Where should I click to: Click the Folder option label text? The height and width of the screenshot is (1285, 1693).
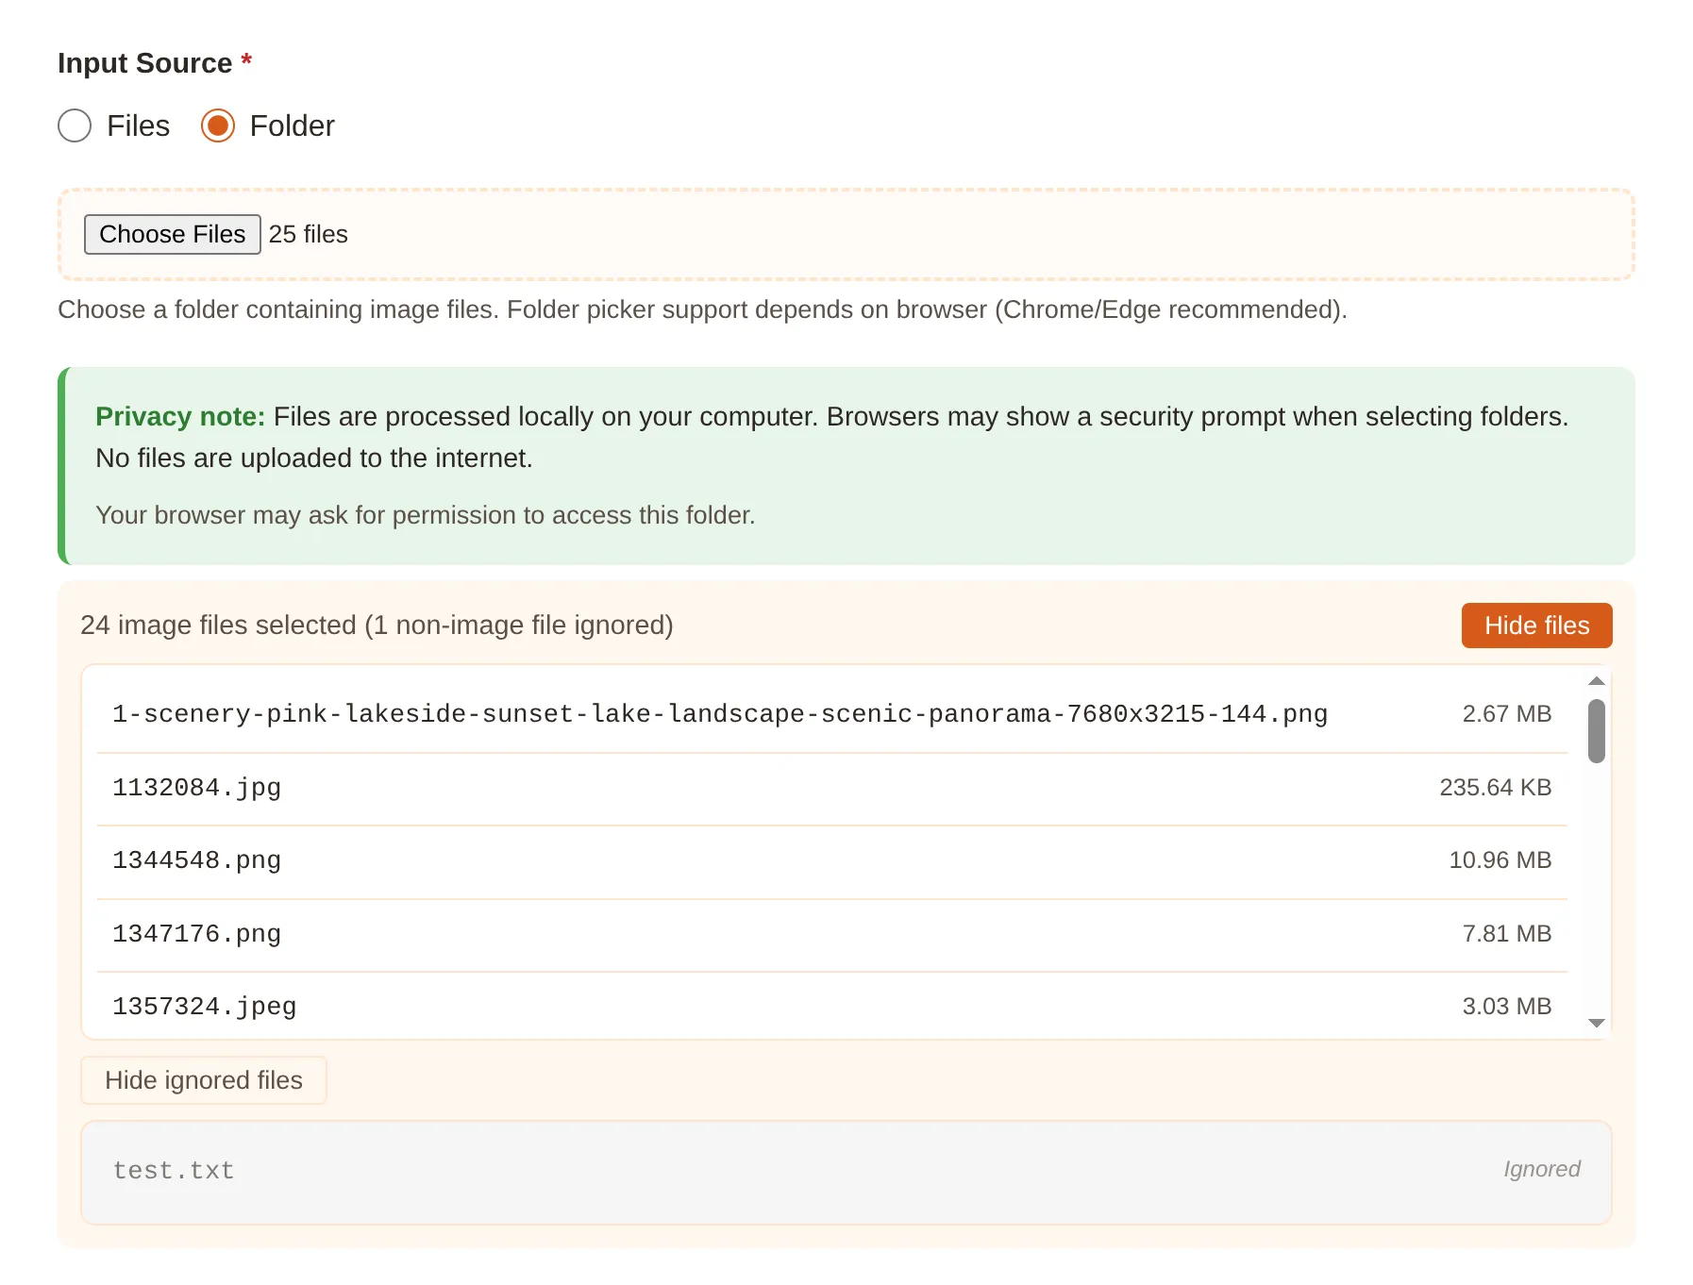pyautogui.click(x=292, y=125)
